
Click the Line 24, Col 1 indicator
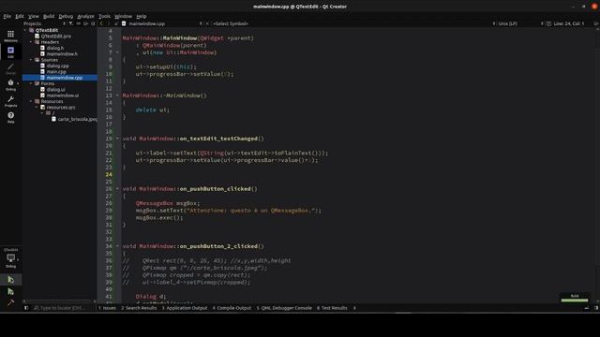(569, 23)
